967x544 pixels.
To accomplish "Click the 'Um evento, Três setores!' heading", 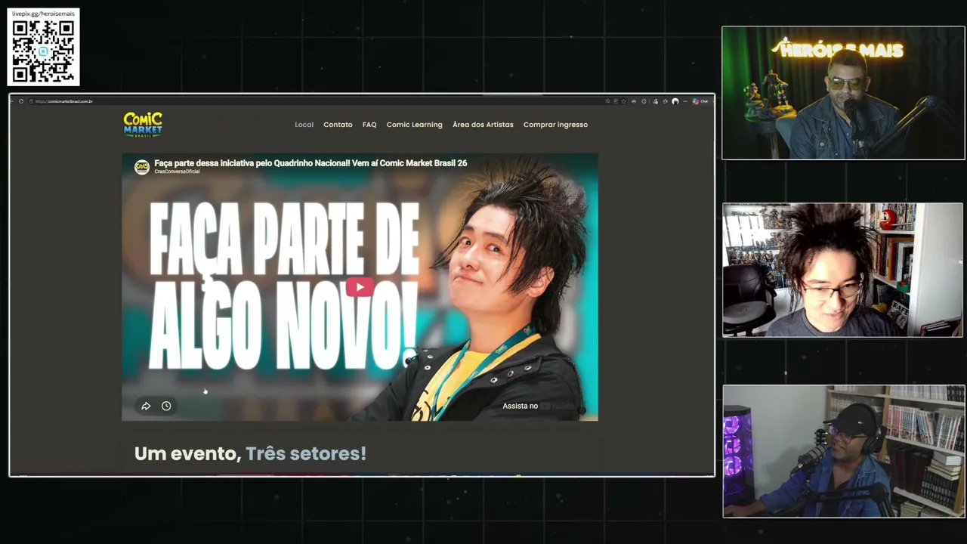I will point(250,453).
